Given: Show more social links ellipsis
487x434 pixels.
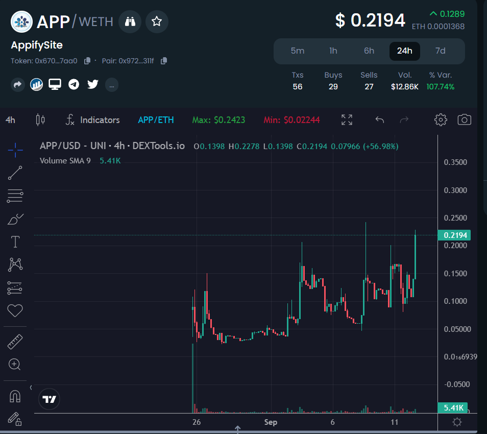Looking at the screenshot, I should coord(112,85).
